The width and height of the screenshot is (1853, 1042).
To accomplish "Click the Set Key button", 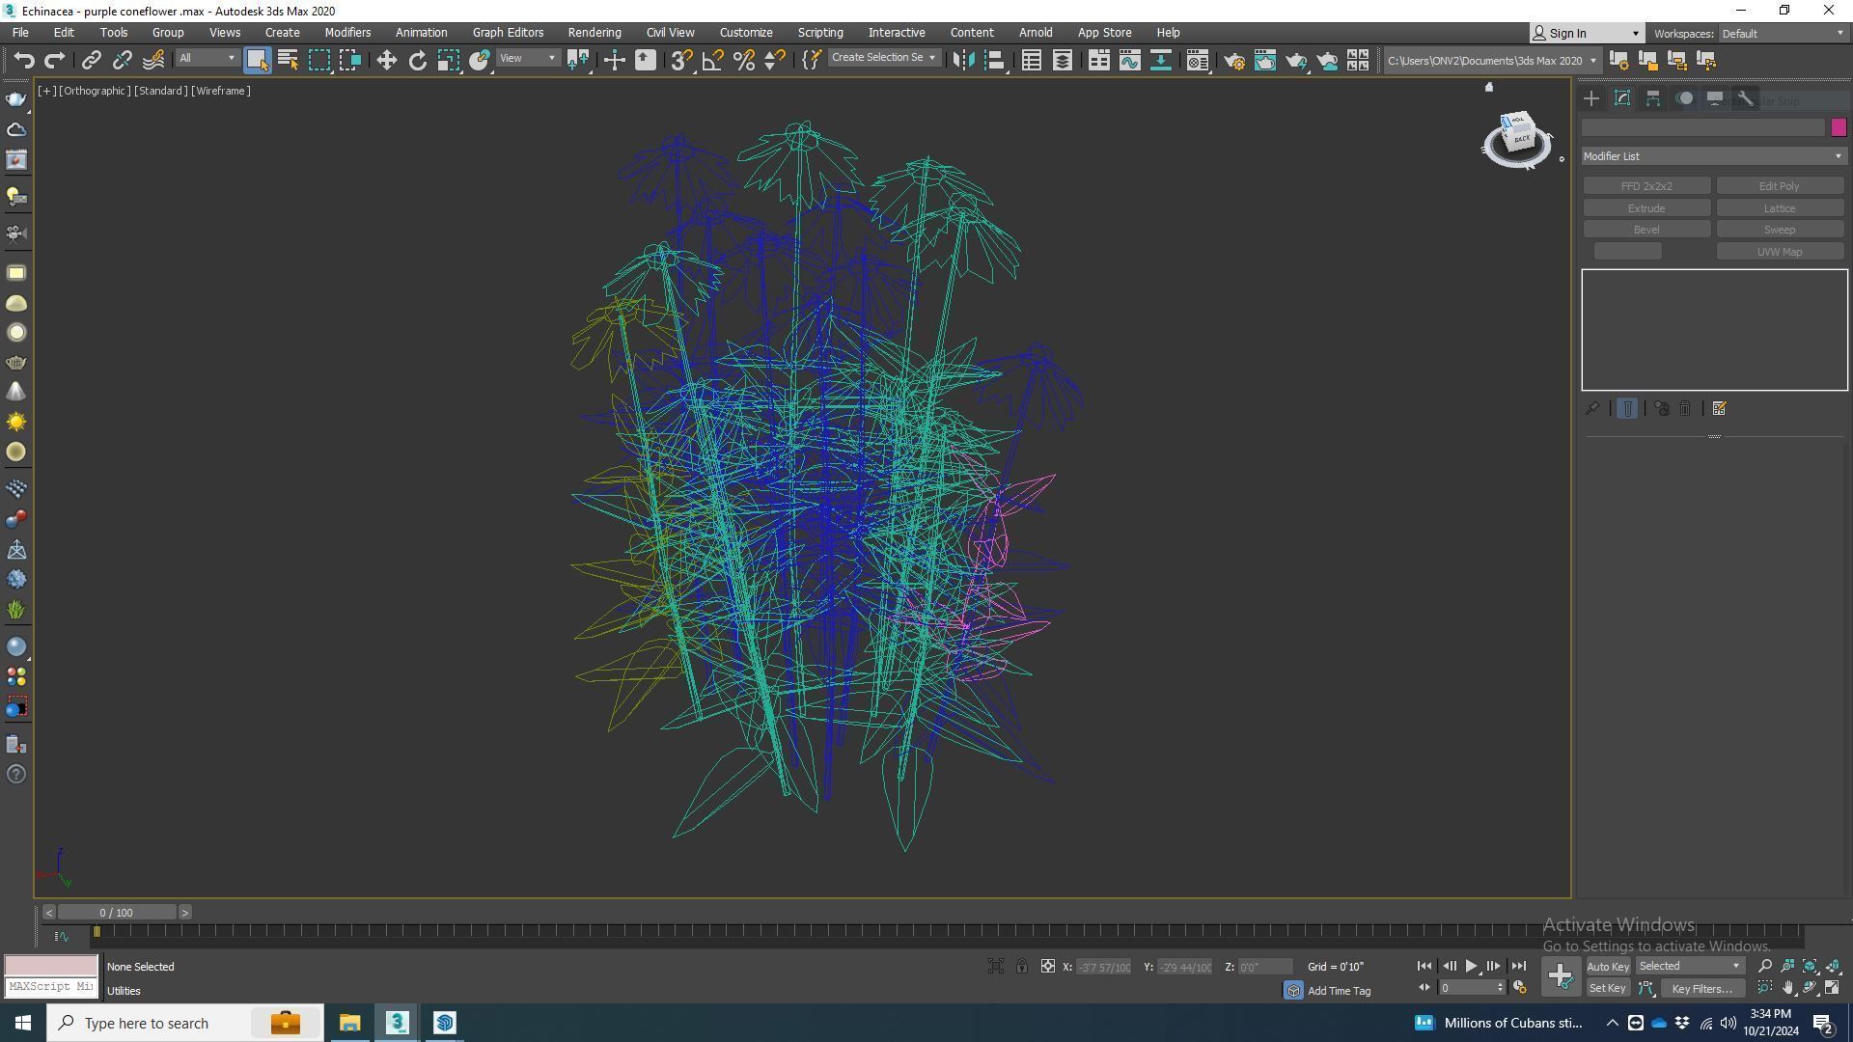I will coord(1607,989).
